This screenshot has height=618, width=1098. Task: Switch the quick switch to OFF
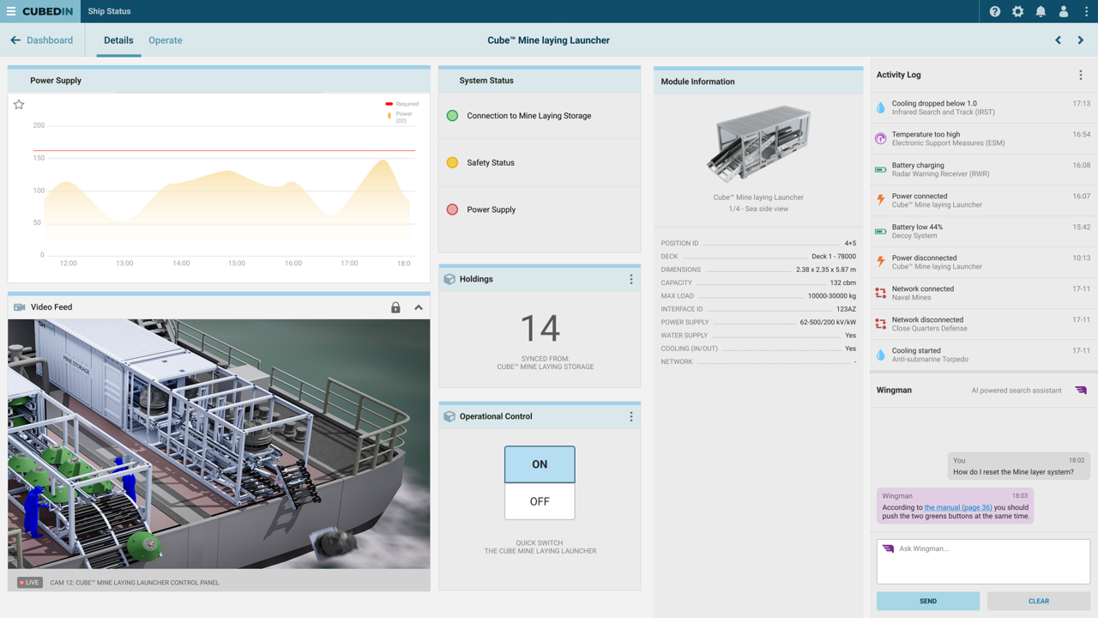[540, 501]
